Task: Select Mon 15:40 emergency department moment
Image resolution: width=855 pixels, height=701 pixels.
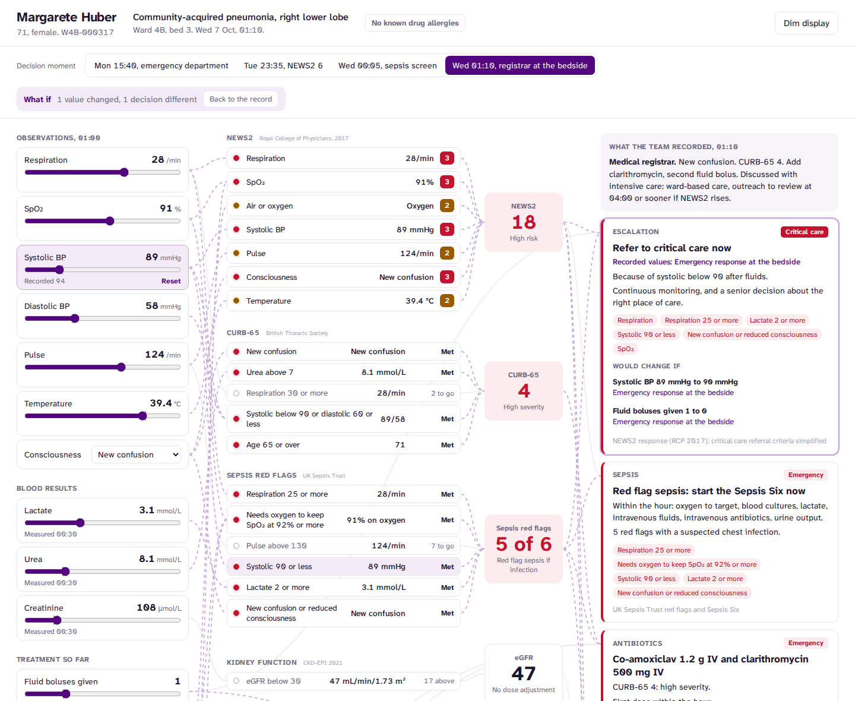Action: tap(161, 65)
